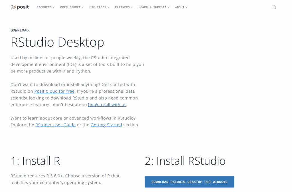Viewport: 292px width, 192px height.
Task: Open the Products menu label
Action: pyautogui.click(x=44, y=7)
